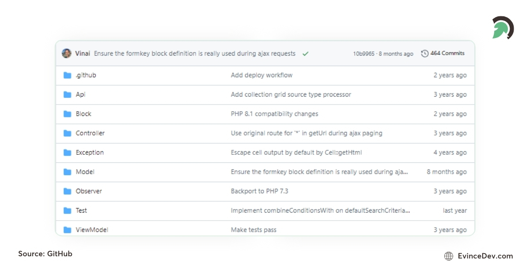Click the commit history clock icon
This screenshot has height=277, width=530.
(x=424, y=53)
